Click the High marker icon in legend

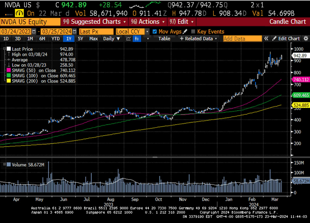click(x=9, y=54)
